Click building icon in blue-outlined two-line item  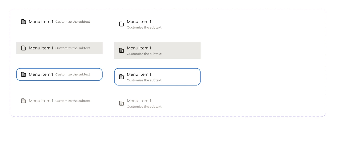point(121,77)
